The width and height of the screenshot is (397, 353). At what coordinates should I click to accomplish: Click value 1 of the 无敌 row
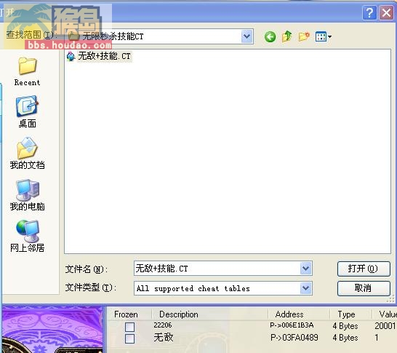click(x=377, y=338)
